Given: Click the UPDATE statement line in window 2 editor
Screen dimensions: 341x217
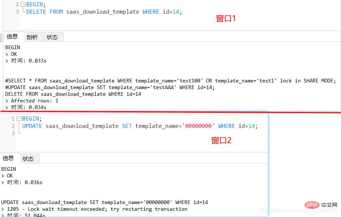Looking at the screenshot, I should click(x=140, y=126).
